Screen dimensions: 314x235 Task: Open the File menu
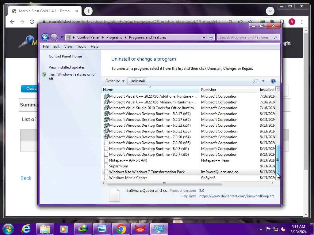click(x=46, y=47)
